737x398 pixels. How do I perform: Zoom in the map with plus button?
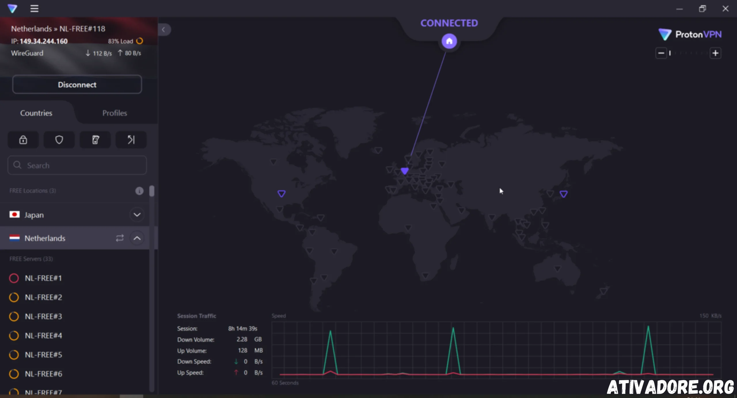coord(715,53)
